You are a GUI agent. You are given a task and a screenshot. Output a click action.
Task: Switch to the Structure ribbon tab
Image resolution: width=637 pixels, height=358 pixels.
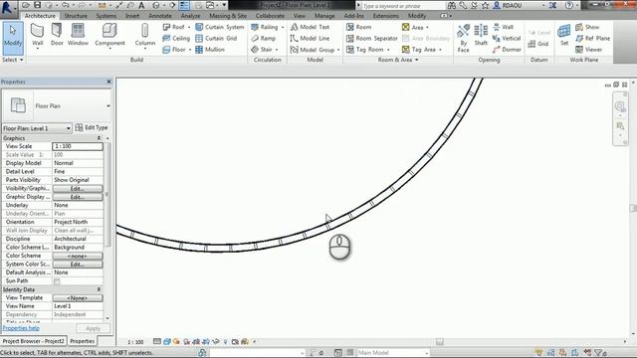click(76, 16)
